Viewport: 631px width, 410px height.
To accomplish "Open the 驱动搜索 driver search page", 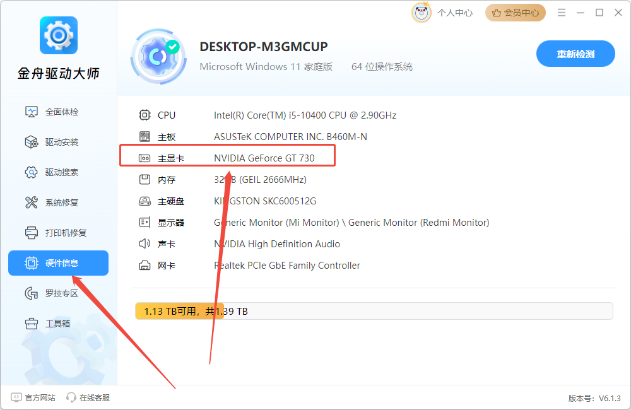I will [x=58, y=172].
